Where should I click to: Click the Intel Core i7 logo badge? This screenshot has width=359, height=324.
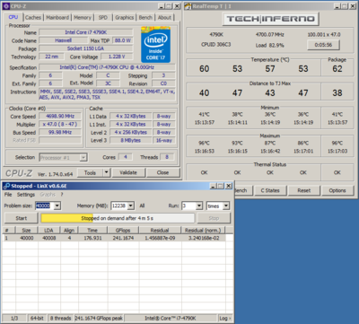pos(155,45)
